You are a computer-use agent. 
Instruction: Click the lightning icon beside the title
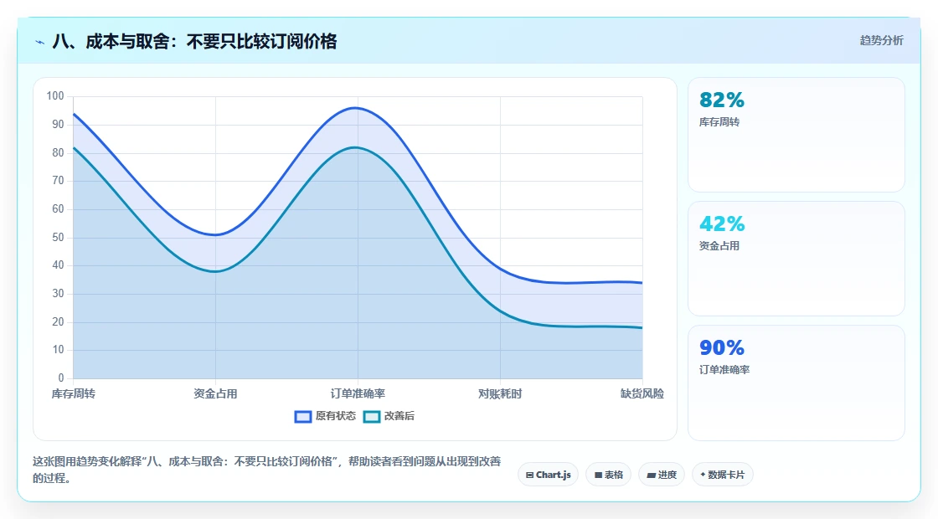pyautogui.click(x=40, y=42)
